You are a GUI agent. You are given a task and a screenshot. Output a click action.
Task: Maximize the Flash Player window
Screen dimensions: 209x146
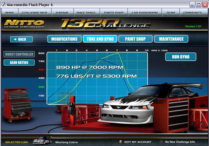199,5
